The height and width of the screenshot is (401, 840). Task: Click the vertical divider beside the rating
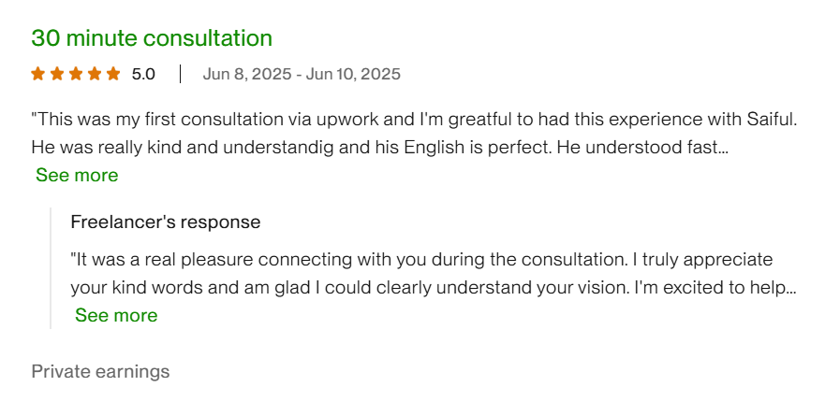[180, 74]
